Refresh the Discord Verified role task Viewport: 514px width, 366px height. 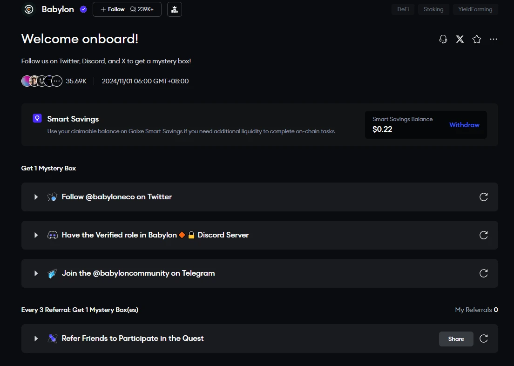pyautogui.click(x=484, y=235)
